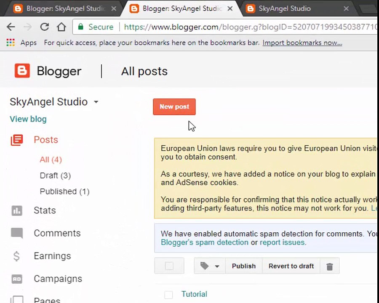379x303 pixels.
Task: Close the active Blogger tab
Action: point(230,9)
